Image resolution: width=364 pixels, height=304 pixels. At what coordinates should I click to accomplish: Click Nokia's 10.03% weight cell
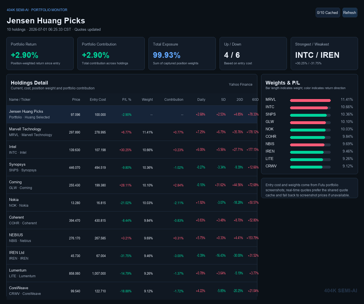(148, 203)
